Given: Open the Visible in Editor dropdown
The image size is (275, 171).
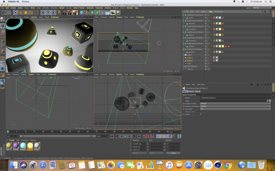Looking at the screenshot, I should [234, 104].
